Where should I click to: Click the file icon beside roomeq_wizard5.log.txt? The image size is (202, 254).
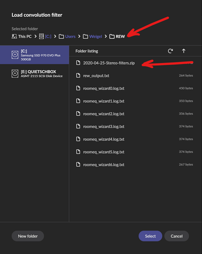pos(78,151)
